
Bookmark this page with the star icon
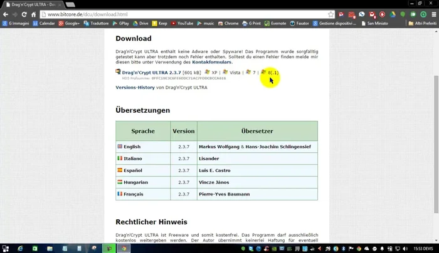point(331,14)
